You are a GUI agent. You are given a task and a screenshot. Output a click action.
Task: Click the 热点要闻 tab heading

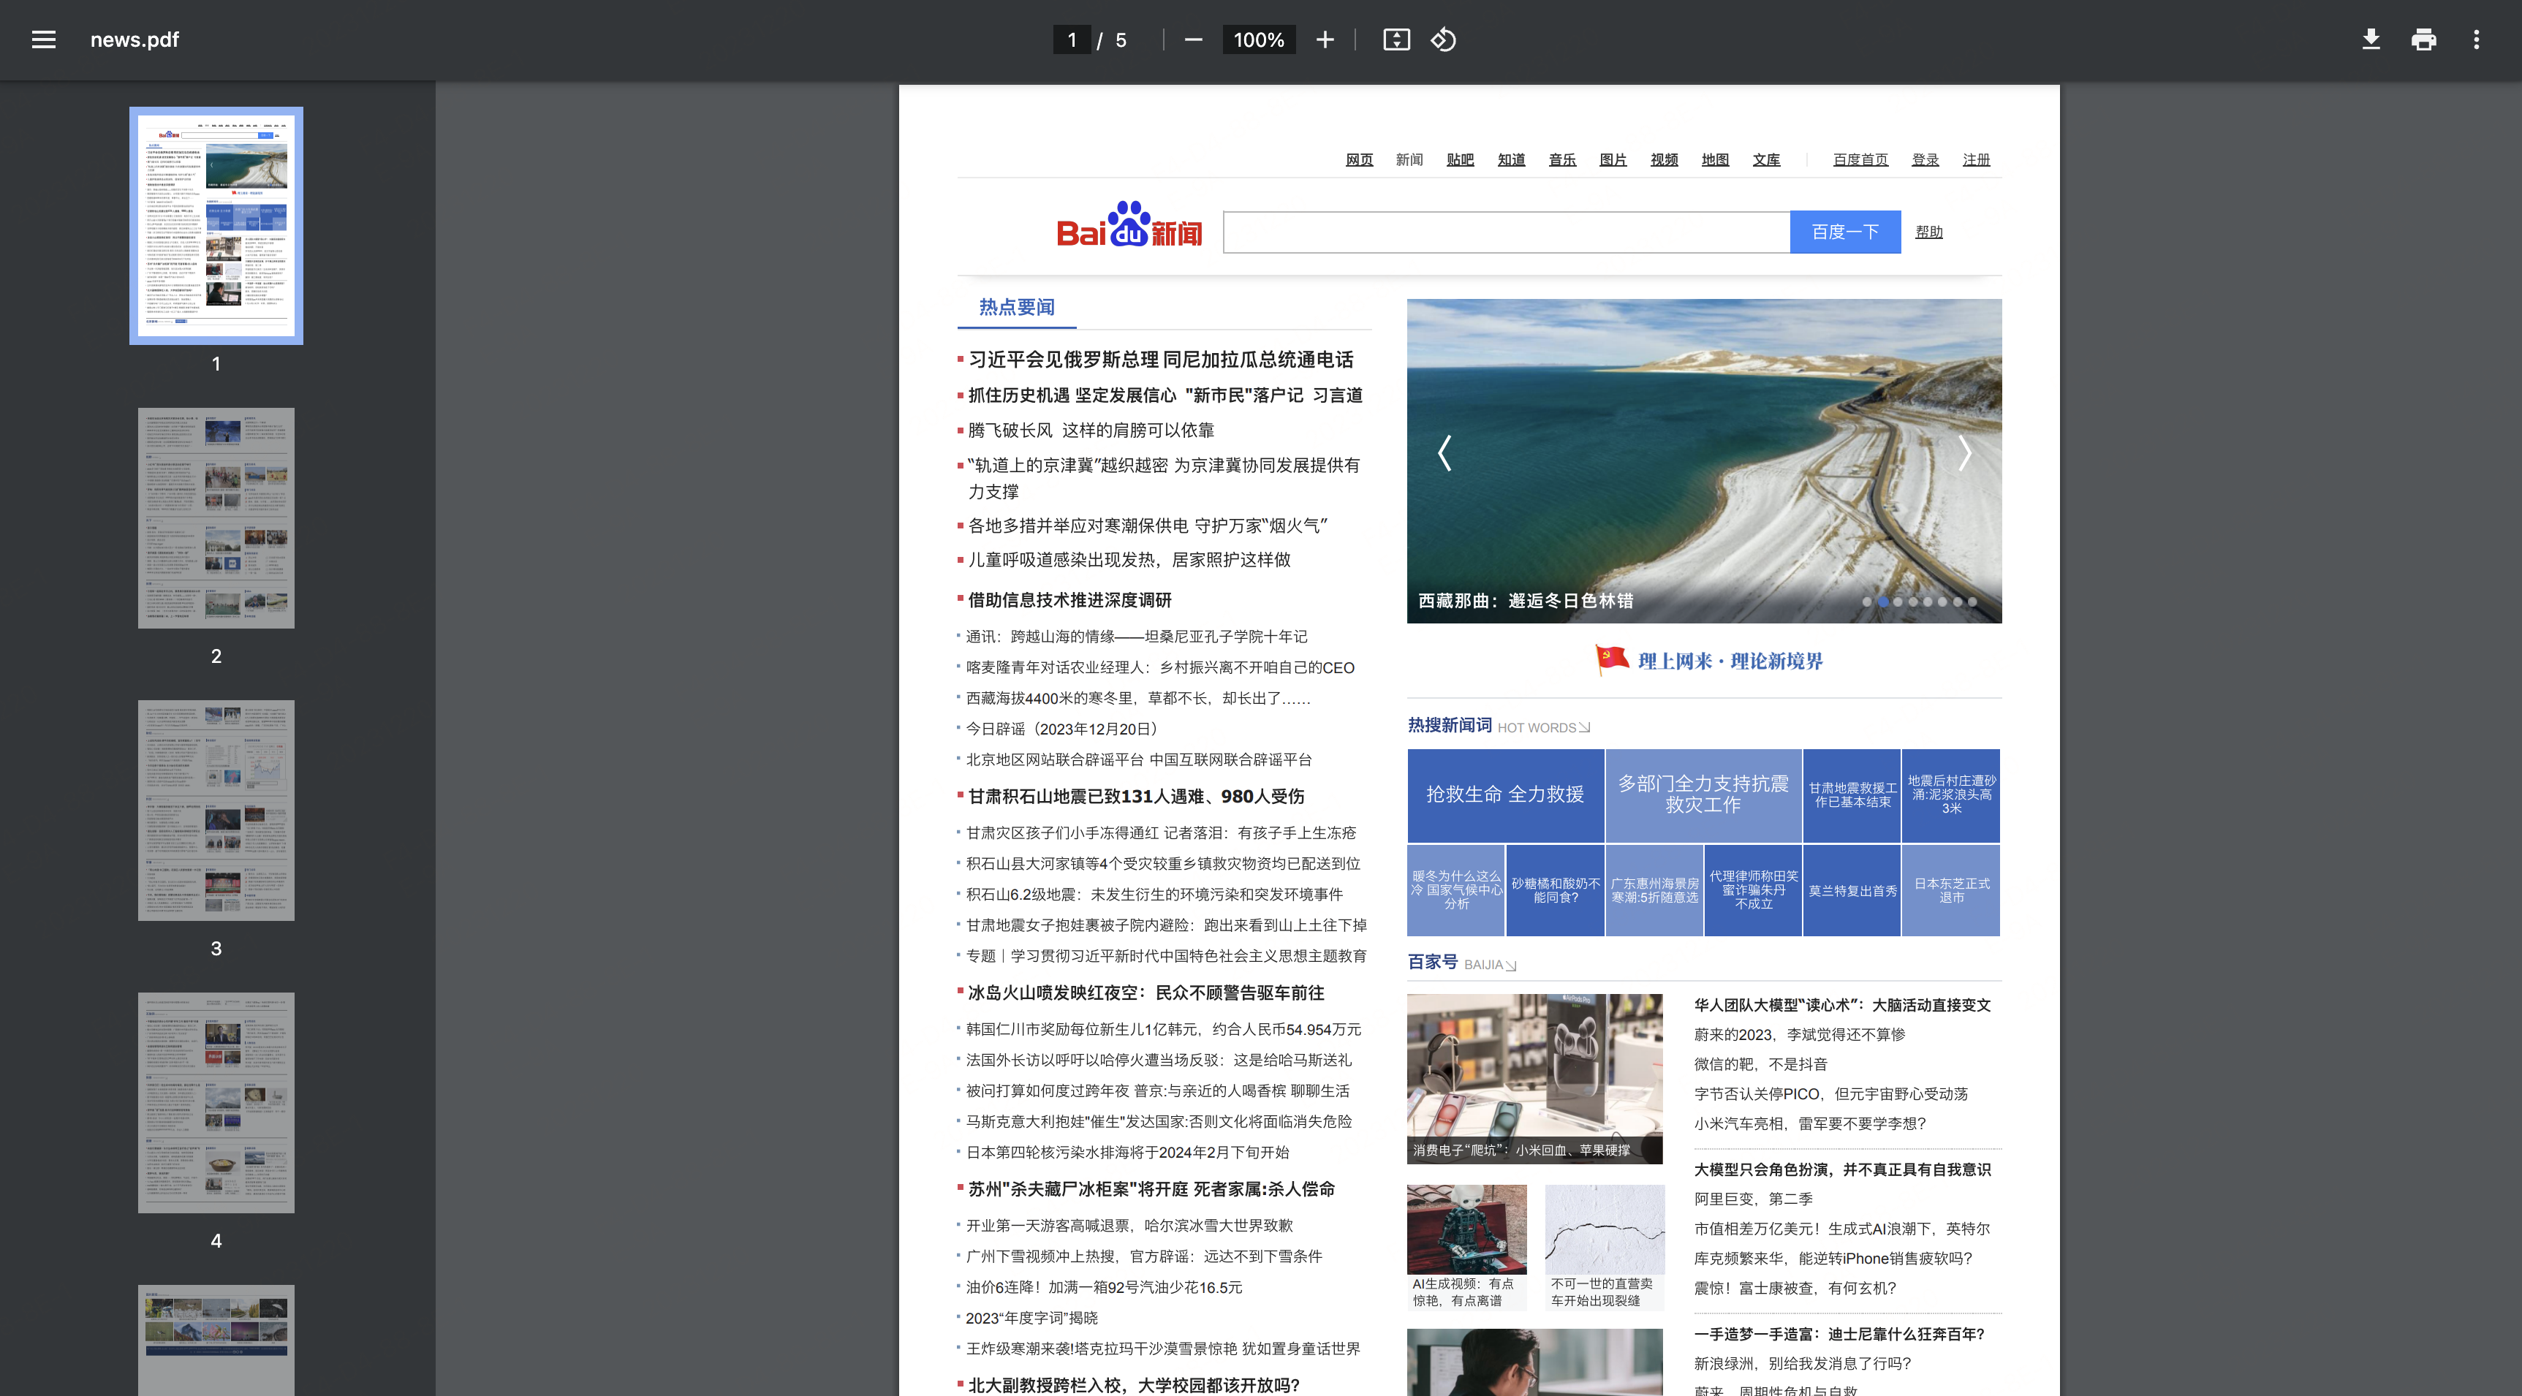click(x=1016, y=308)
